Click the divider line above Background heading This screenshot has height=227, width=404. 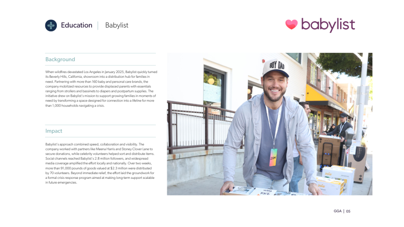(x=101, y=53)
